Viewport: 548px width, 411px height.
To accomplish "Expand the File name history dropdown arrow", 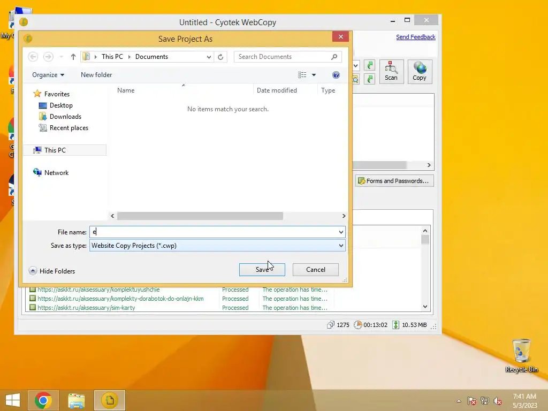I will (341, 232).
